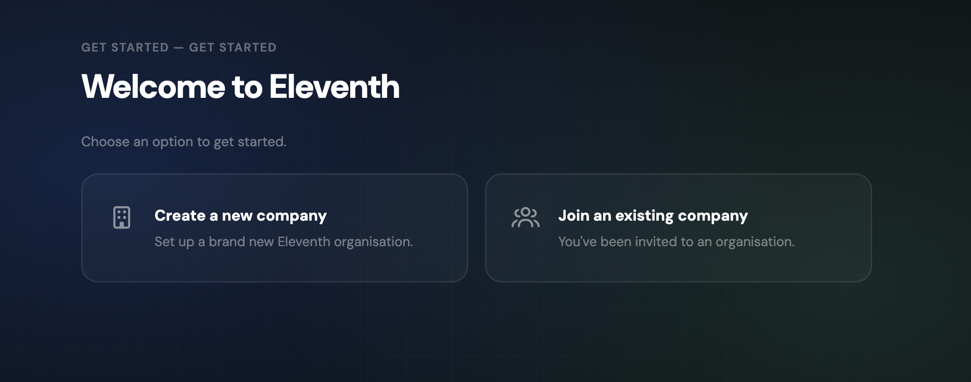Click the people group icon
This screenshot has width=971, height=382.
526,218
